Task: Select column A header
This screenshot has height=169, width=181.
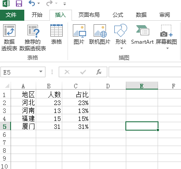Action: tap(23, 86)
